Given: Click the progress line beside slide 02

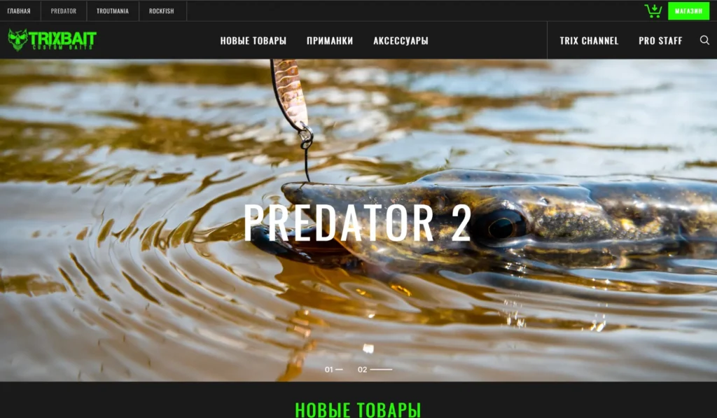Looking at the screenshot, I should point(381,370).
